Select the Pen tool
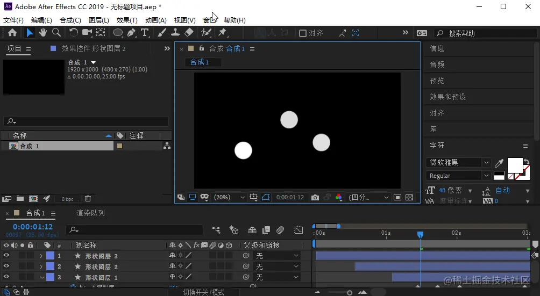This screenshot has width=540, height=296. (131, 33)
